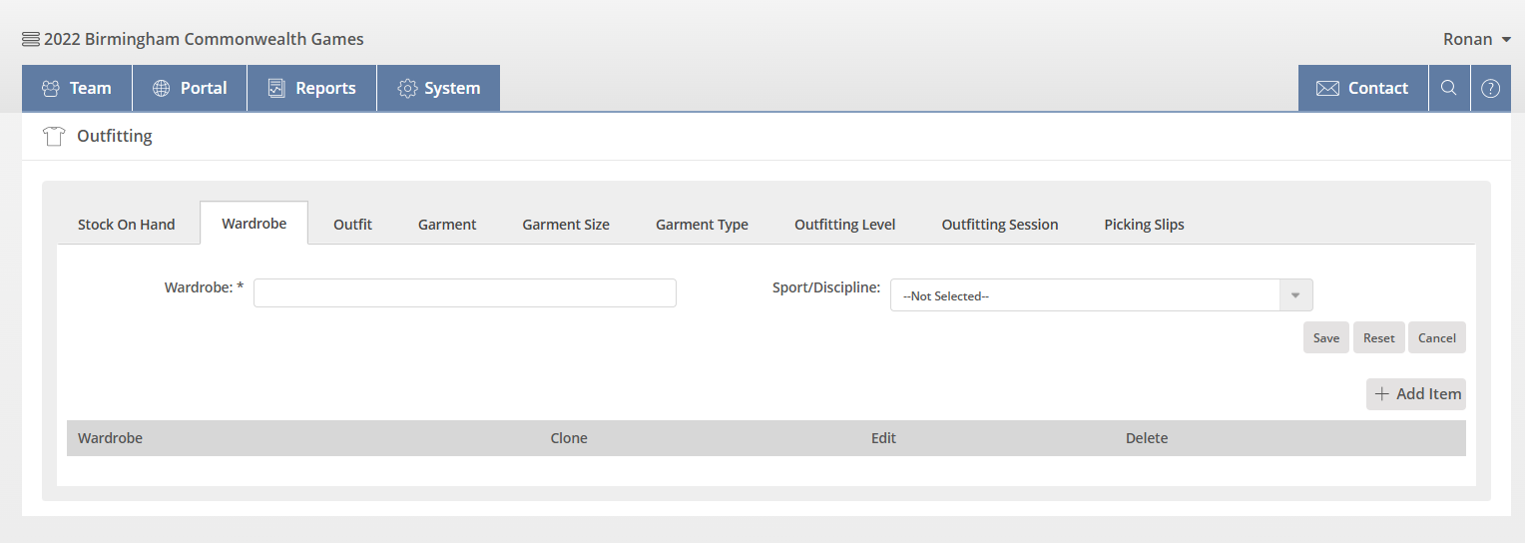This screenshot has height=543, width=1525.
Task: Open Contact via the envelope button
Action: pyautogui.click(x=1362, y=88)
